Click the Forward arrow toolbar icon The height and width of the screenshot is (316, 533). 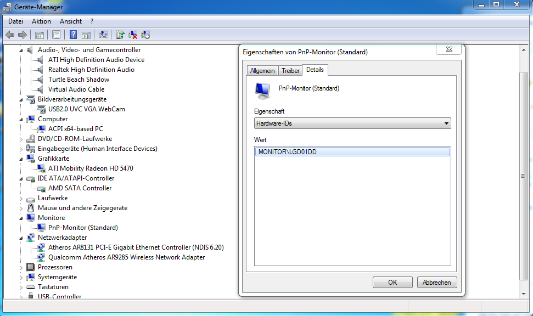[23, 35]
